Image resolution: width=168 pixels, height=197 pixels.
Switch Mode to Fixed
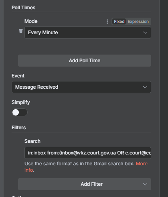(119, 22)
